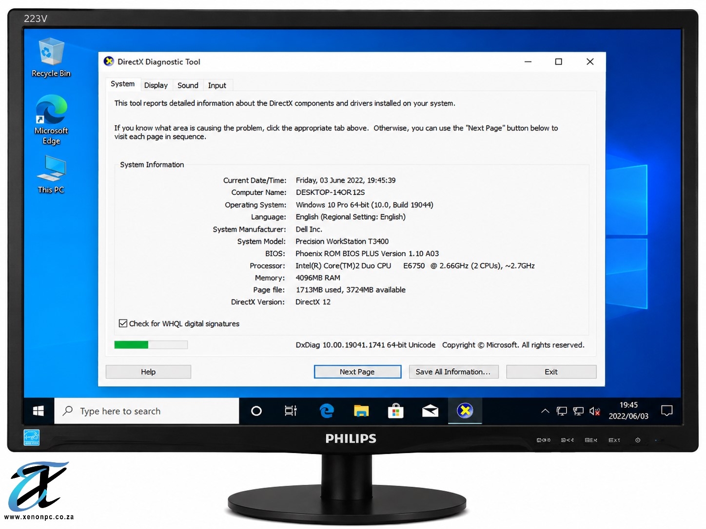Click the System Information group label
The width and height of the screenshot is (706, 529).
pos(152,165)
